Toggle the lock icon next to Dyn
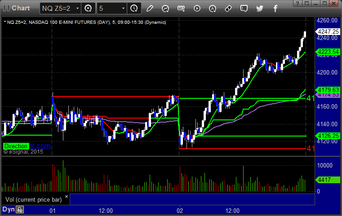 click(x=20, y=210)
